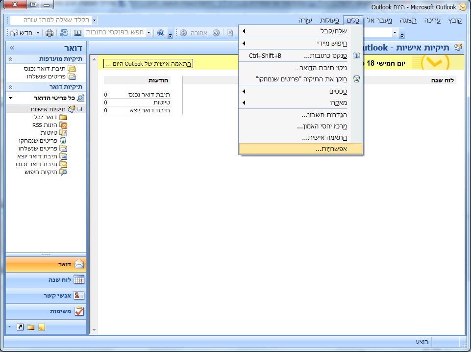
Task: Open the מעבר אל (Go) menu
Action: (379, 20)
